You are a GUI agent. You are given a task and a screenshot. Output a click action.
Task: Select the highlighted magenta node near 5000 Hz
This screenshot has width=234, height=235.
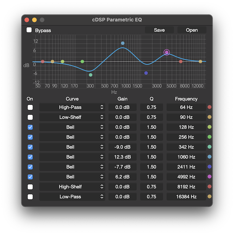click(167, 52)
